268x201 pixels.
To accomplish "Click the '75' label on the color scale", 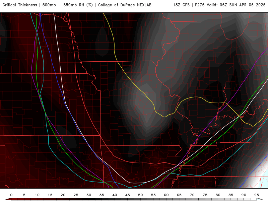I will (205, 195).
